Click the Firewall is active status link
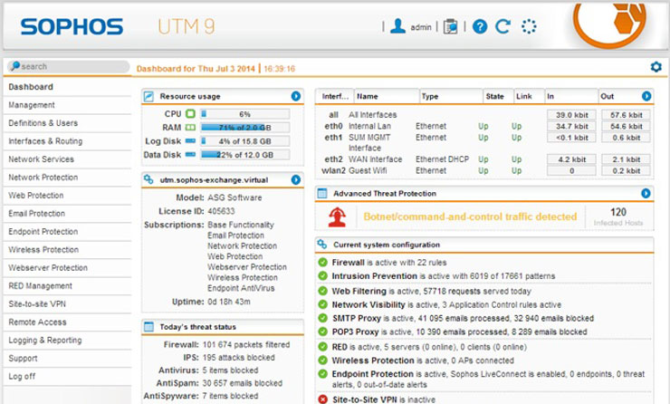This screenshot has width=670, height=404. coord(389,263)
